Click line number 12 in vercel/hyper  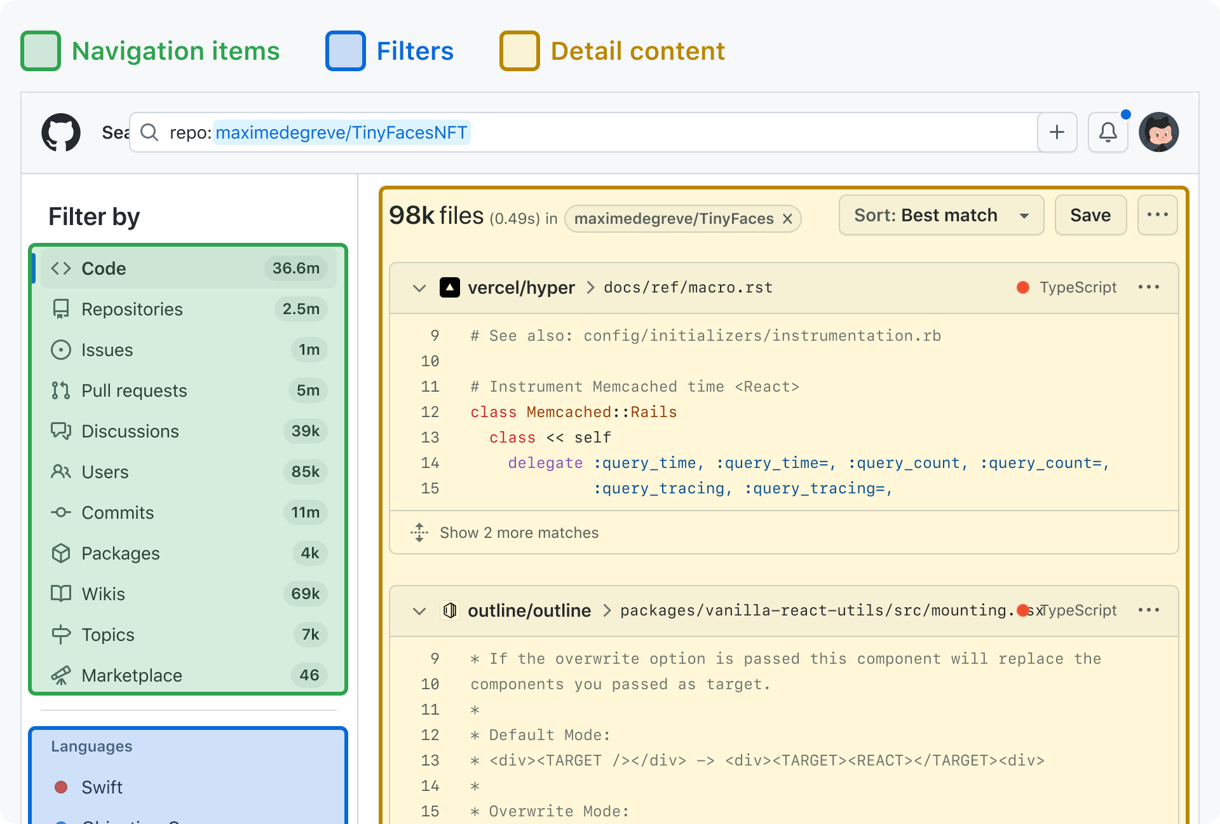(x=430, y=412)
